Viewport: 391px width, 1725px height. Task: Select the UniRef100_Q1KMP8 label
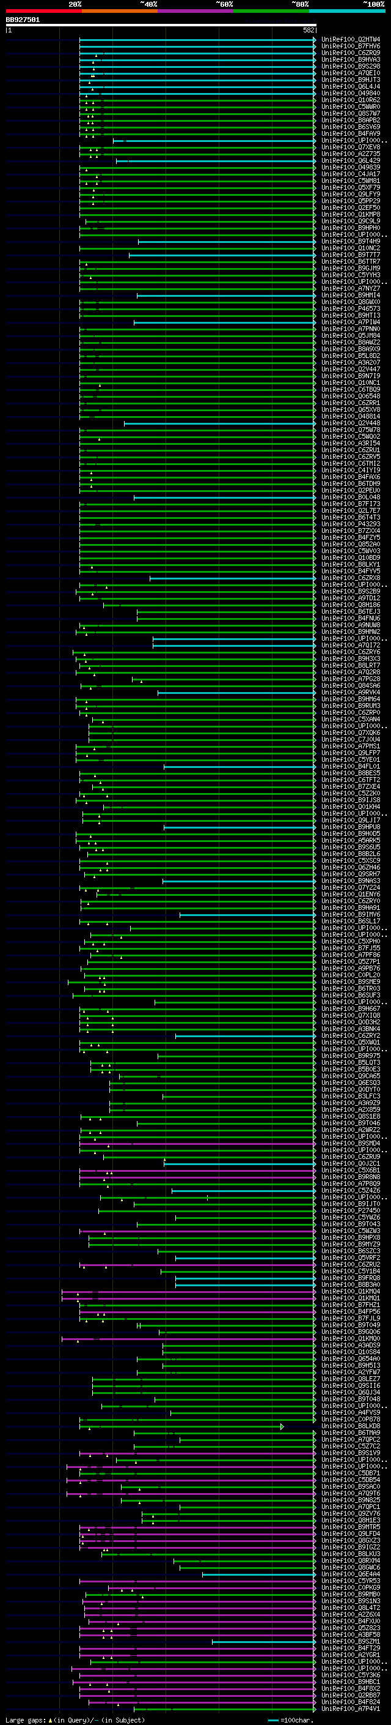pyautogui.click(x=351, y=214)
